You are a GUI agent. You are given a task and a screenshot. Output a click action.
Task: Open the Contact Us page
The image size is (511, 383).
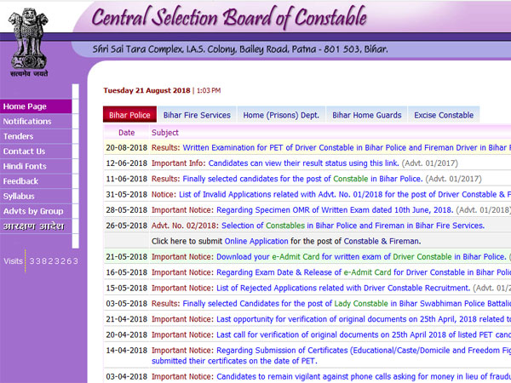pos(24,151)
